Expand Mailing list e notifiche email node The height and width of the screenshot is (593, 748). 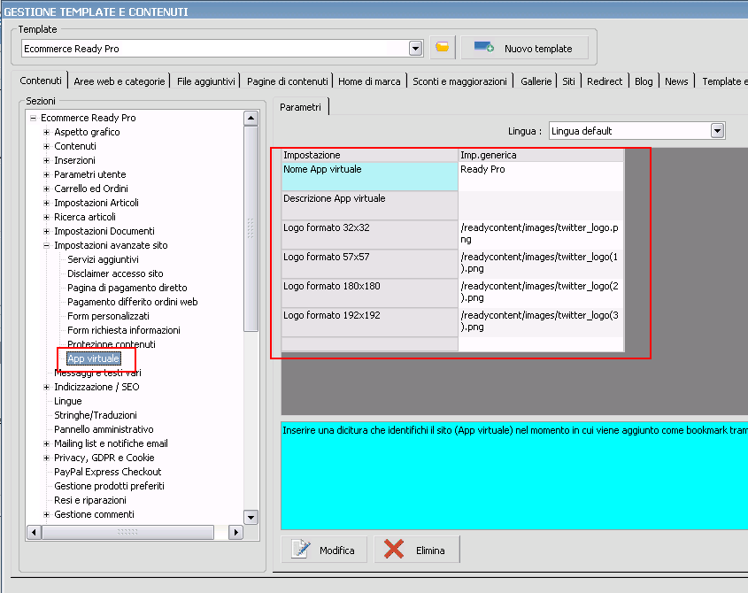point(46,443)
